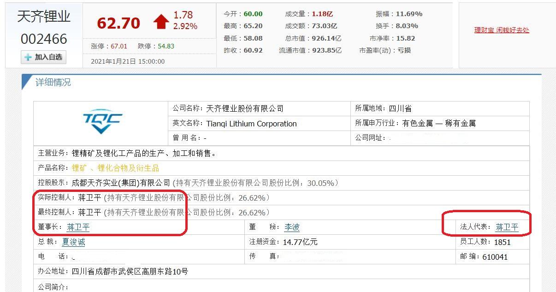Click timestamp 2021年1月21日 15:00:00
This screenshot has height=292, width=556.
(x=128, y=61)
